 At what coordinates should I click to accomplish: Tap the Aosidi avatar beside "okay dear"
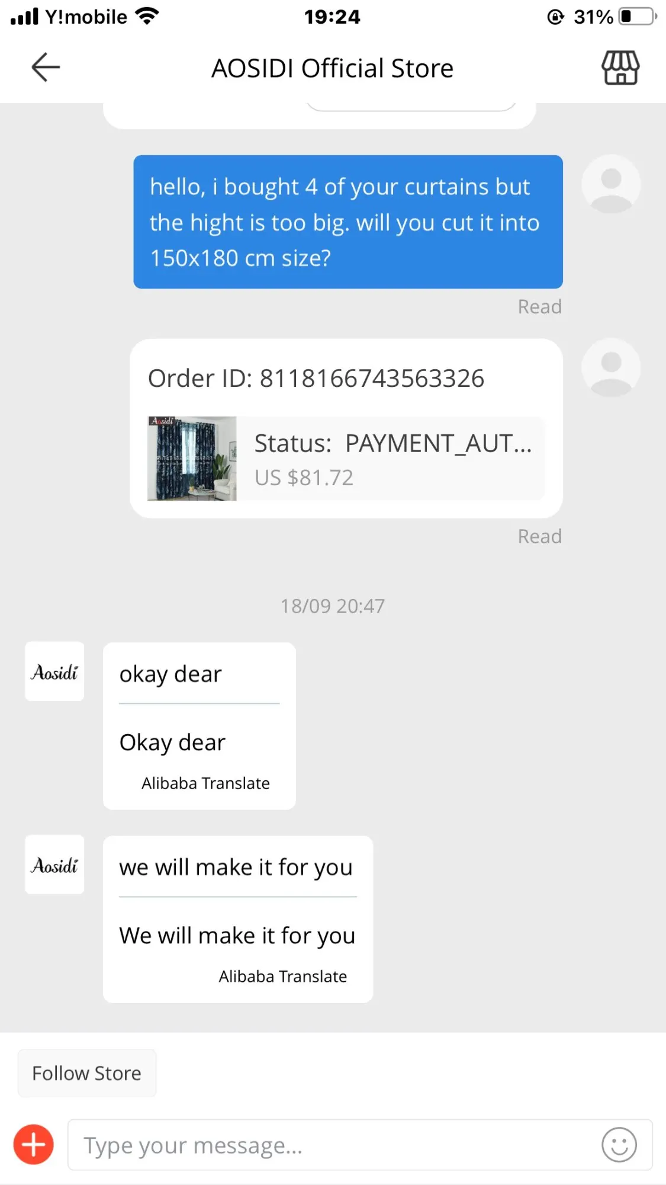(54, 671)
